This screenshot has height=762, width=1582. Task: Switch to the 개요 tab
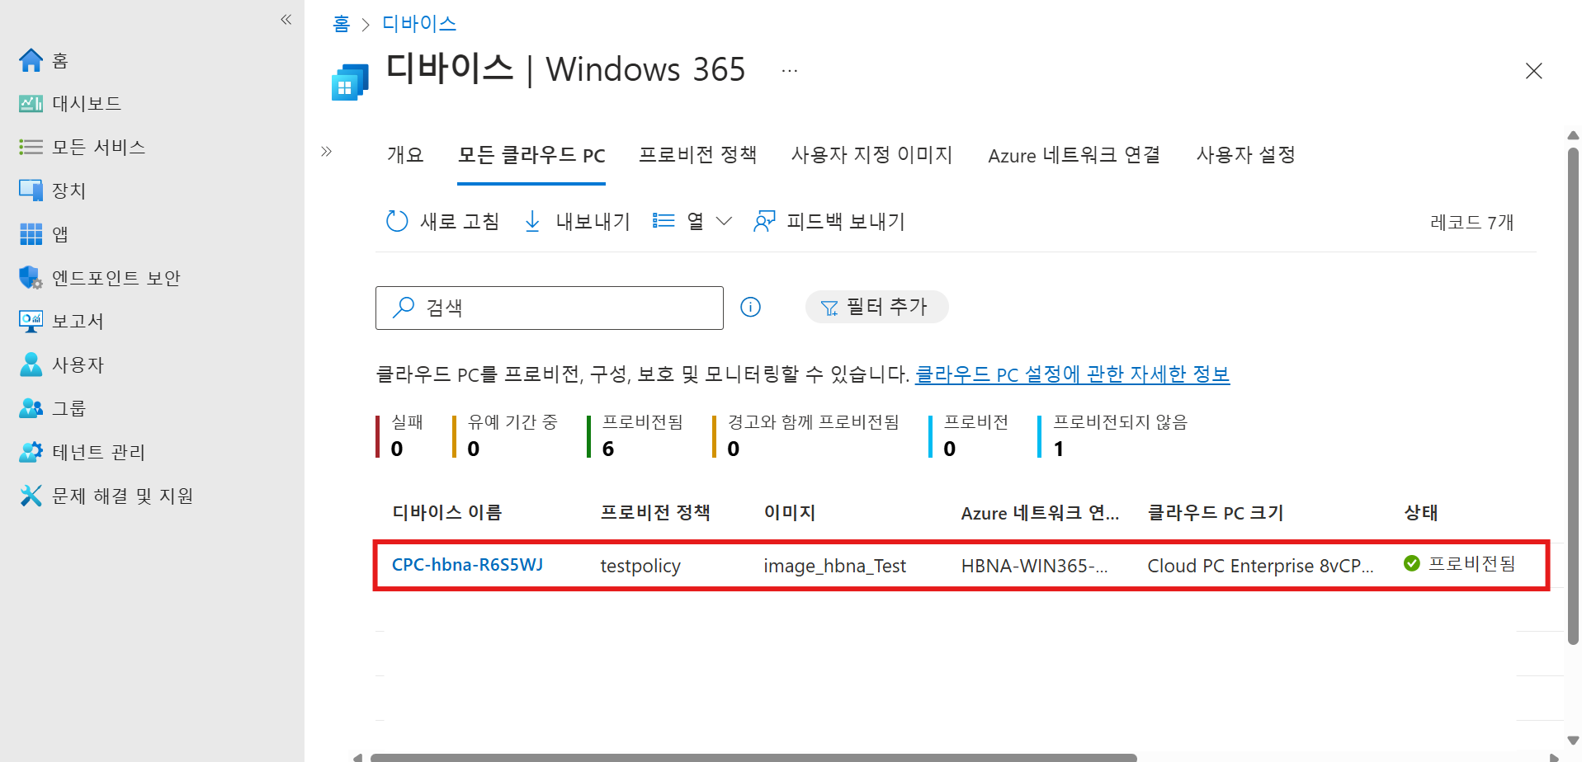[x=405, y=155]
